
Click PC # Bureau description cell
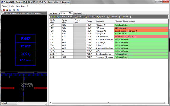tap(105, 28)
